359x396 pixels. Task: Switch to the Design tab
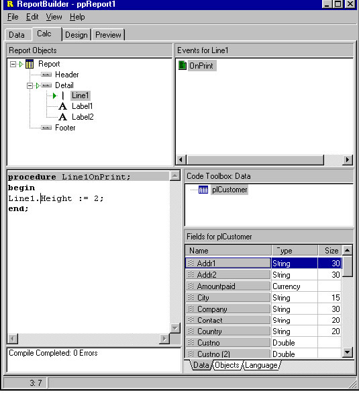point(76,35)
